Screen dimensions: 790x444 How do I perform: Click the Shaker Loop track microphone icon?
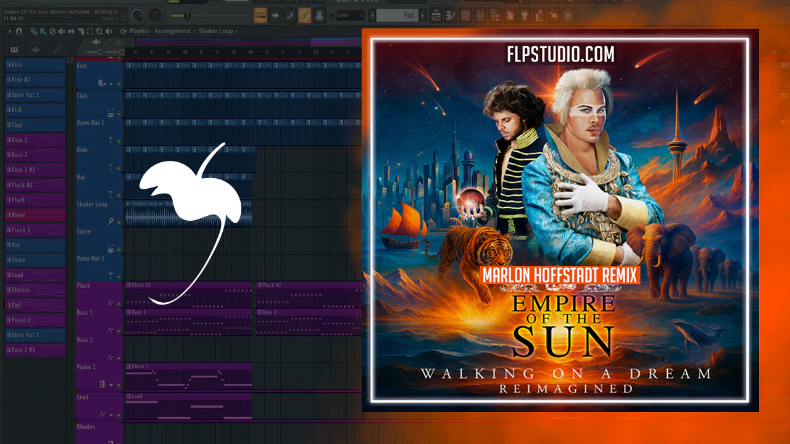[x=110, y=221]
